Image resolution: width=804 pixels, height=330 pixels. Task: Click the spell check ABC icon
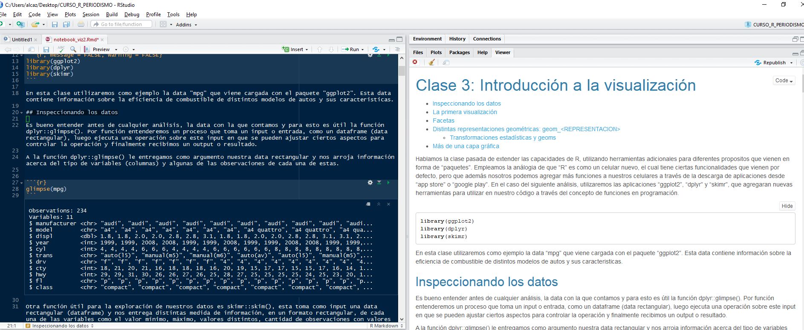pyautogui.click(x=61, y=49)
